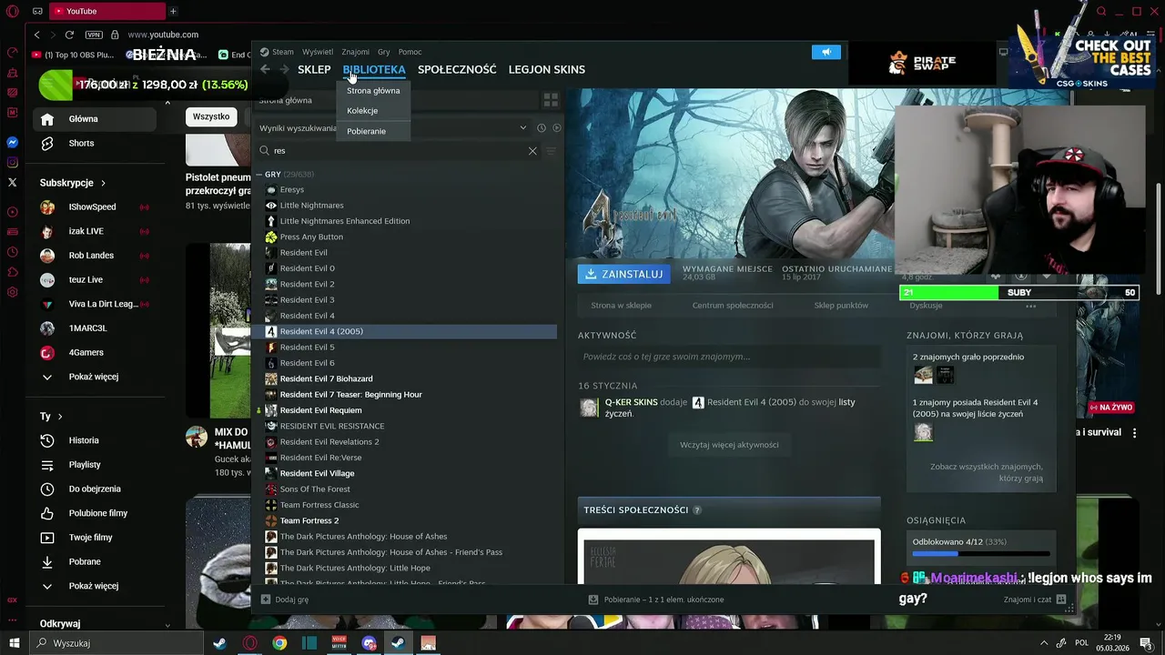Open Instagram in Opera sidebar
The image size is (1165, 655).
[13, 163]
